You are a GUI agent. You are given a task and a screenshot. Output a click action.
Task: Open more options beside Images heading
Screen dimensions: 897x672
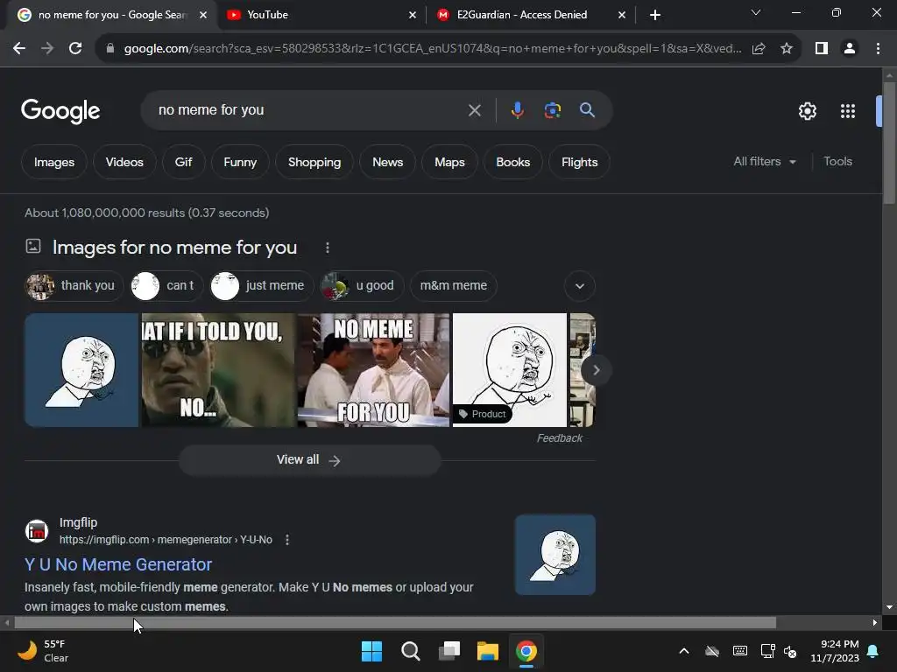point(328,248)
